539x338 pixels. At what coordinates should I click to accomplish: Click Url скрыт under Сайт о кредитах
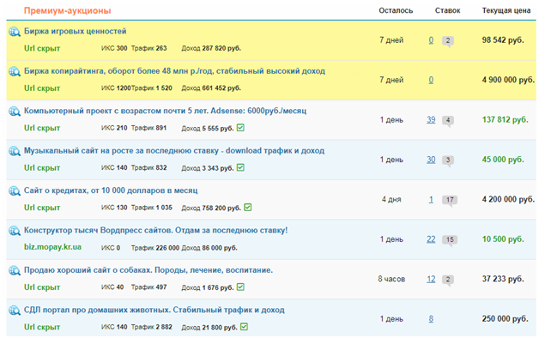point(42,208)
